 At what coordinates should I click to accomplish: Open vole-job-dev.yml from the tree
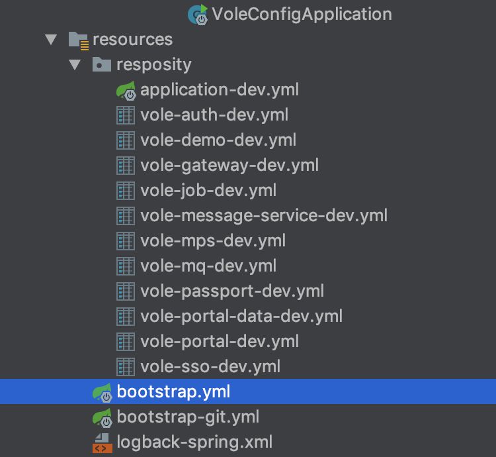pyautogui.click(x=208, y=191)
